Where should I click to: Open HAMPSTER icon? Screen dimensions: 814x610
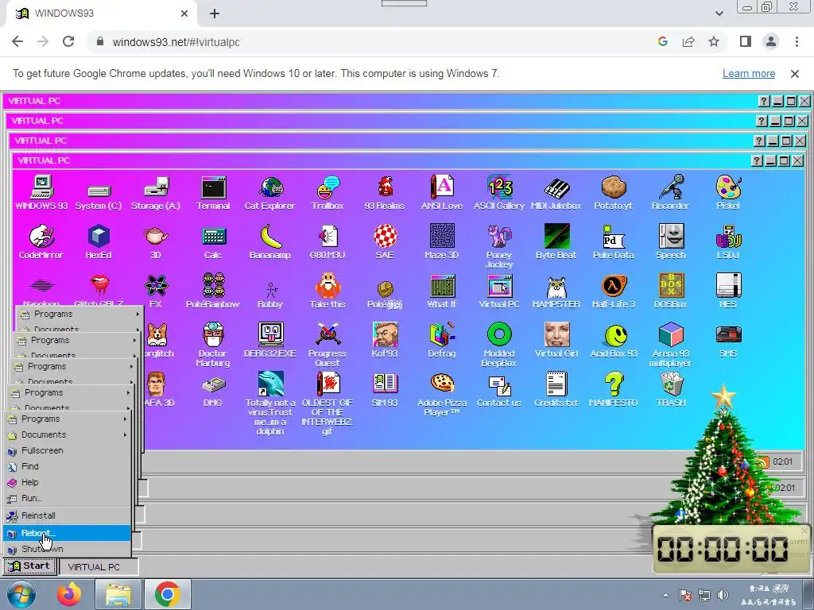tap(556, 291)
